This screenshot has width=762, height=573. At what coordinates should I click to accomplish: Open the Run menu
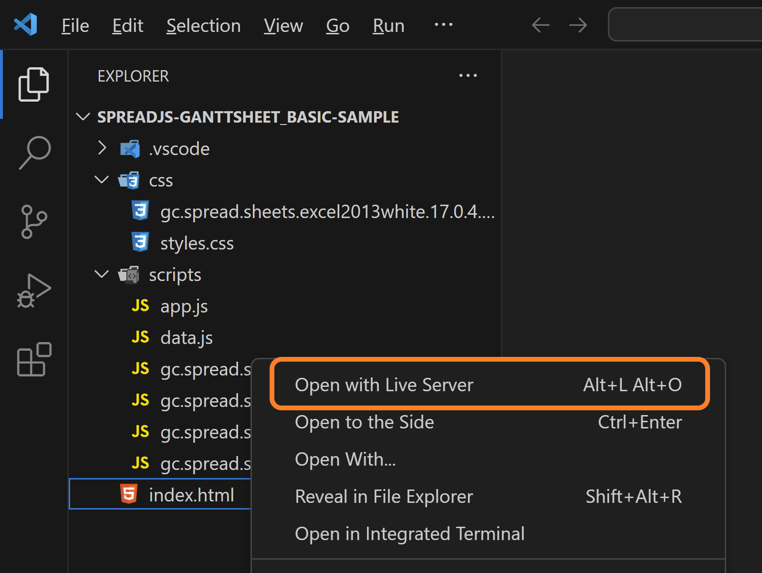(x=389, y=26)
